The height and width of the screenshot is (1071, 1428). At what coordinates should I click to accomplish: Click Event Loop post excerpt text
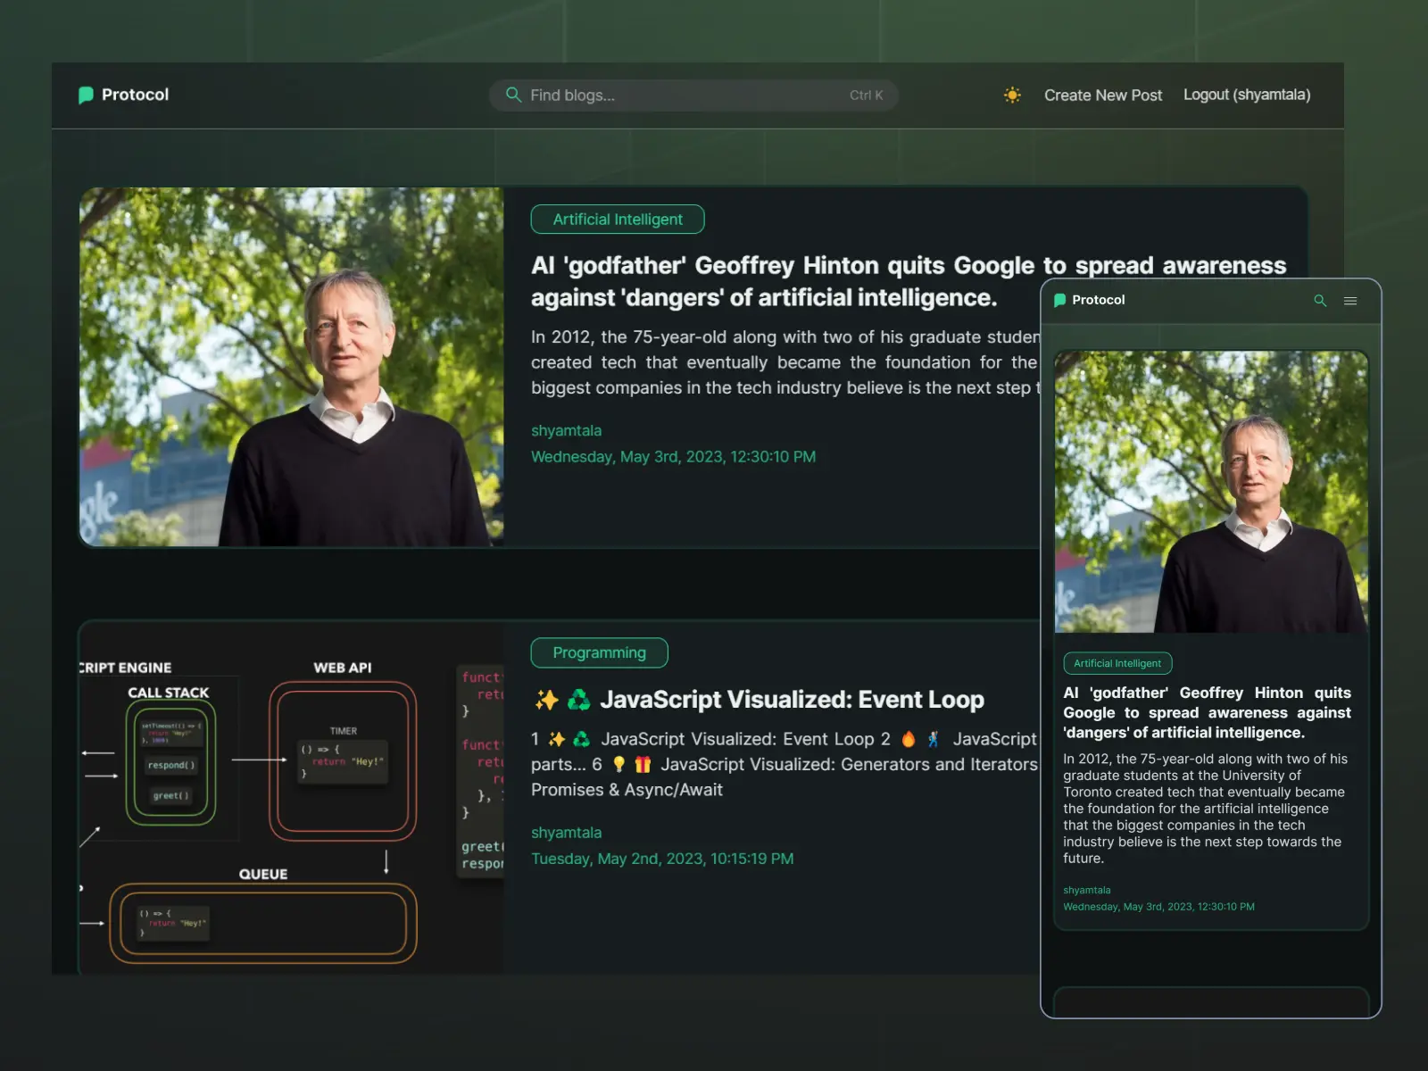(x=785, y=764)
